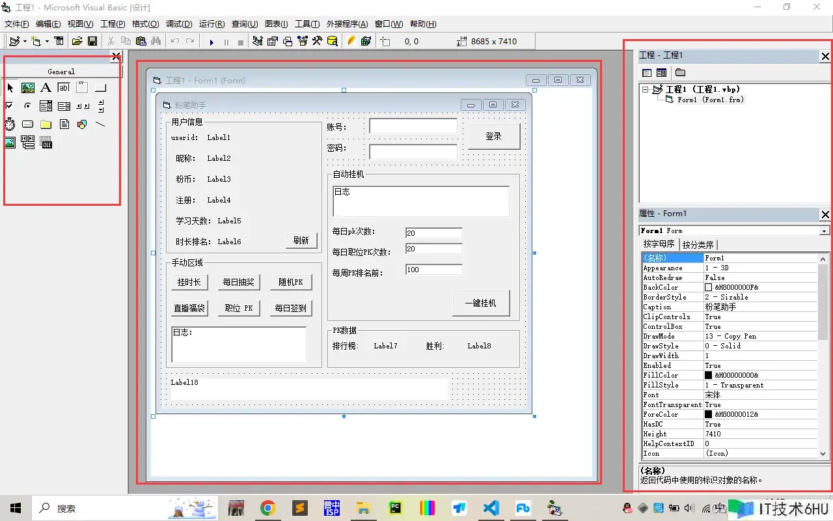
Task: Select the OLE container tool
Action: coord(46,143)
